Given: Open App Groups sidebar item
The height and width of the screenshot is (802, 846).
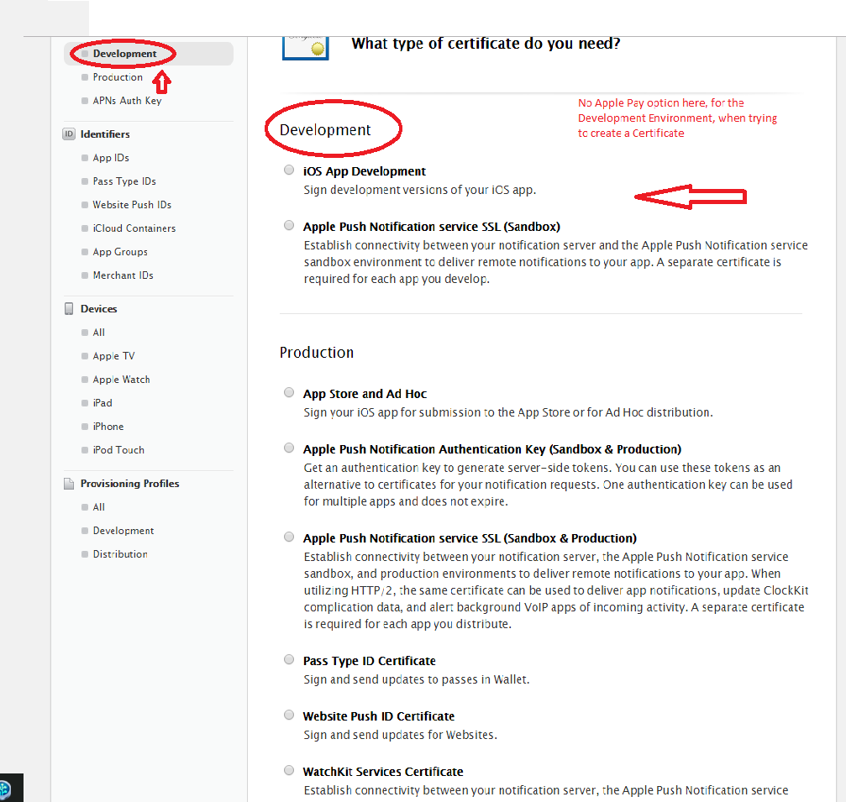Looking at the screenshot, I should pos(120,252).
